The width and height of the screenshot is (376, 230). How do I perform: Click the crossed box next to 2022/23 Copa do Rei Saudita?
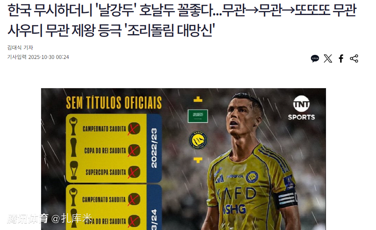click(134, 151)
